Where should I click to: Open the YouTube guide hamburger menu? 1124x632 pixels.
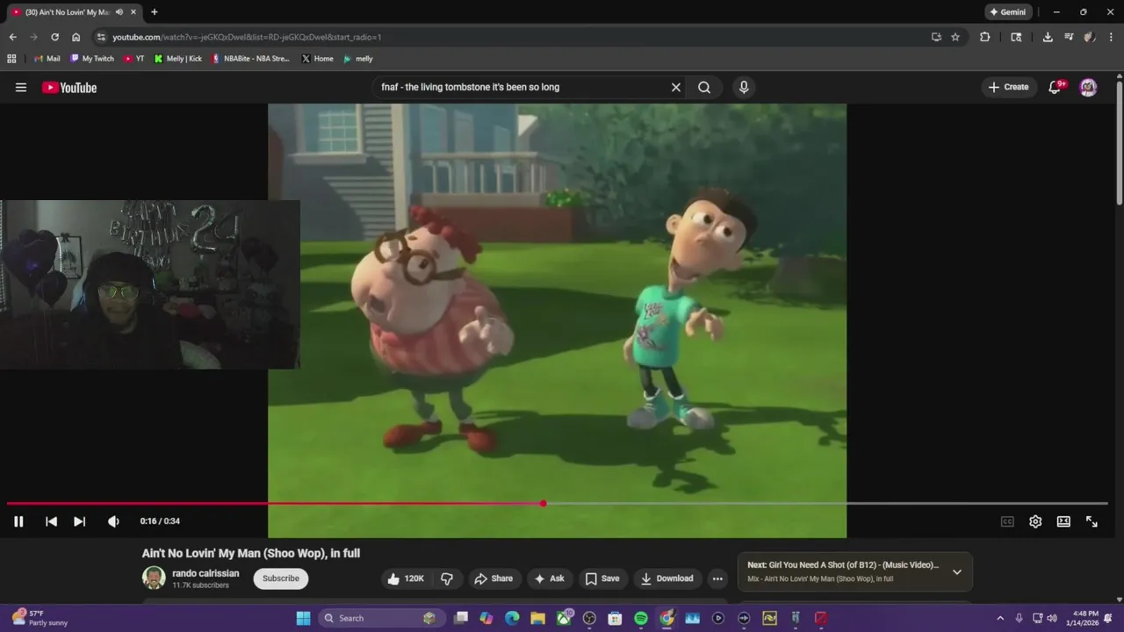pyautogui.click(x=21, y=87)
